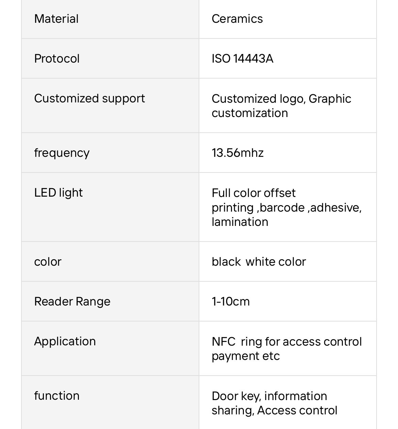Select the 1-10cm value
398x429 pixels.
[x=231, y=301]
